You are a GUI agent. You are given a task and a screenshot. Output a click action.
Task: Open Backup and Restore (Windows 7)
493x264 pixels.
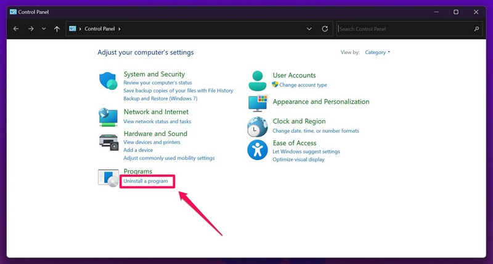point(160,98)
